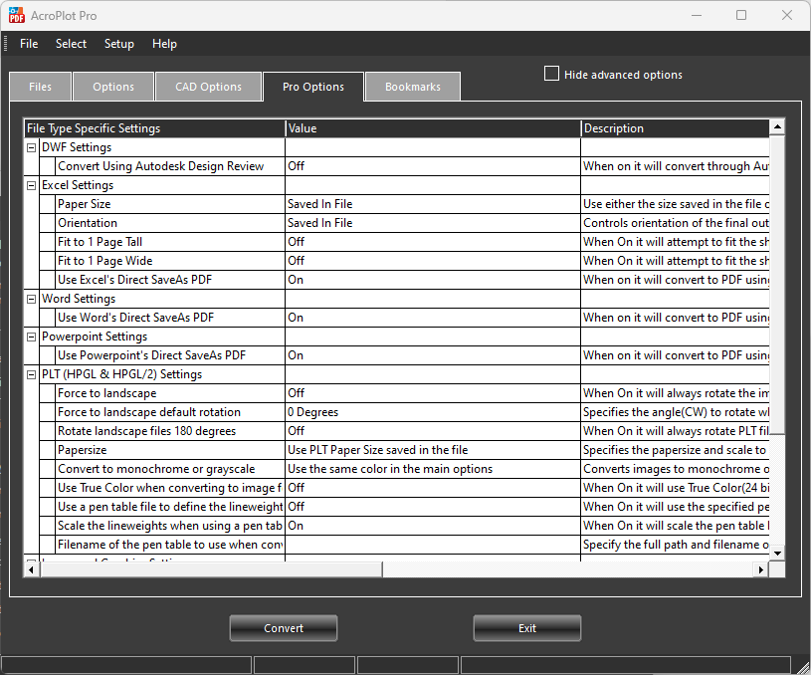Click the Convert button

coord(284,628)
